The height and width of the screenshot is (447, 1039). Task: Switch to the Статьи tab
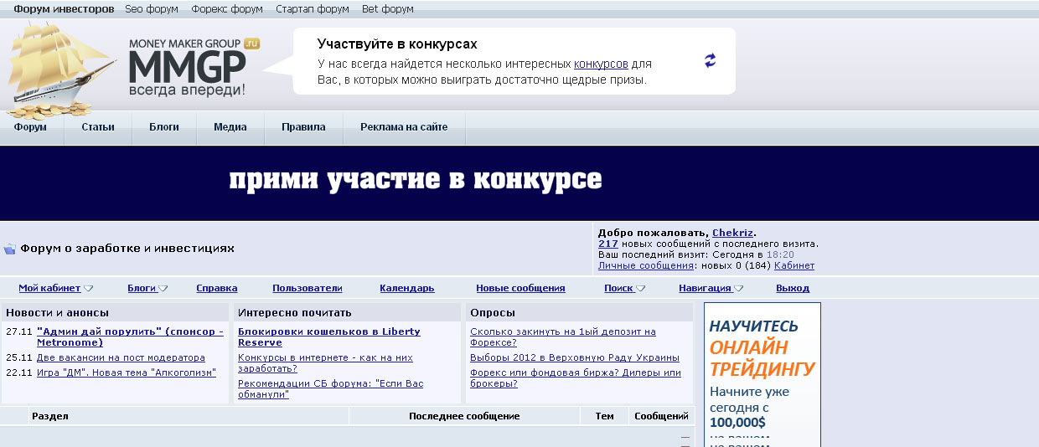[x=98, y=127]
